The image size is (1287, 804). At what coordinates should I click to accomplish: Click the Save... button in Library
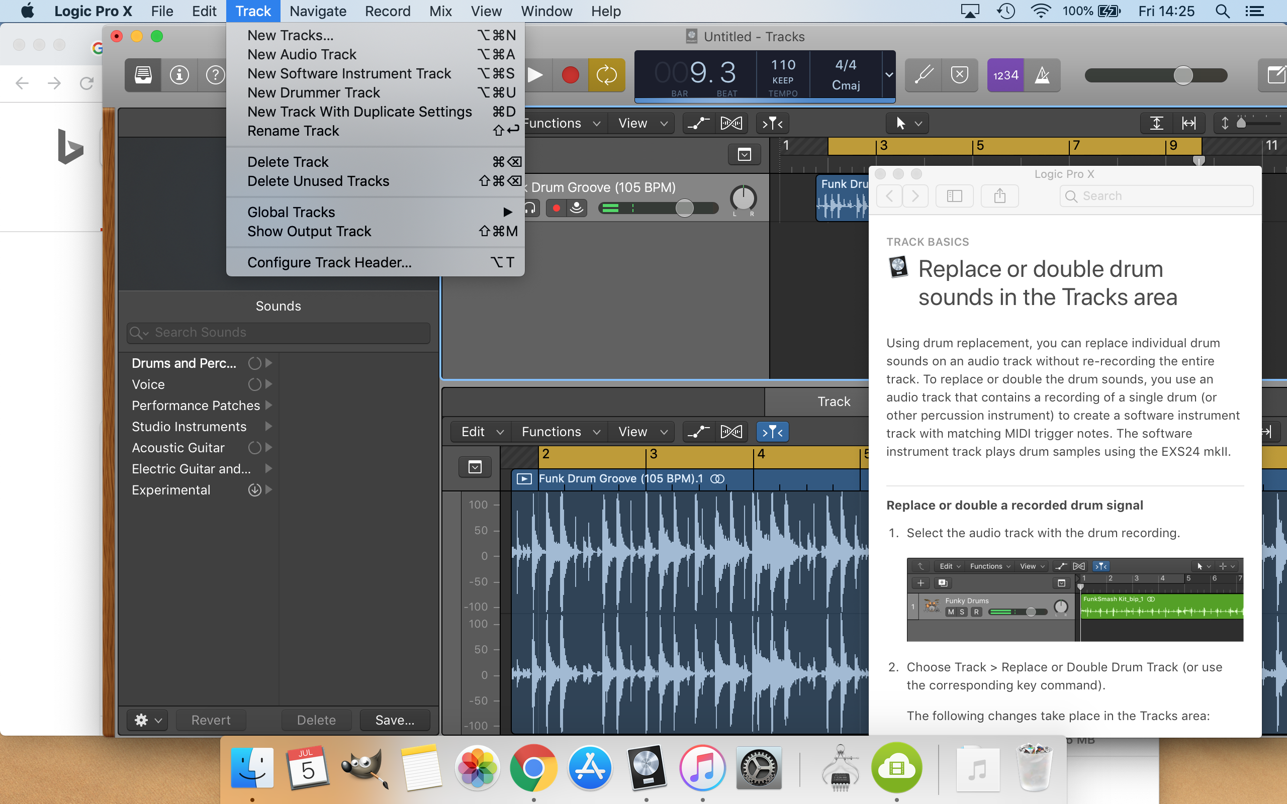tap(395, 720)
